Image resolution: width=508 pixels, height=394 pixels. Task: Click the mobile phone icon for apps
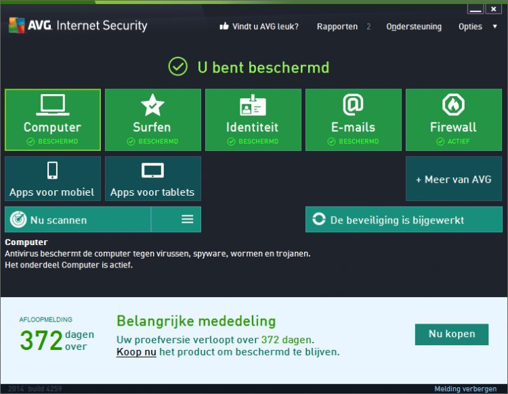tap(52, 171)
